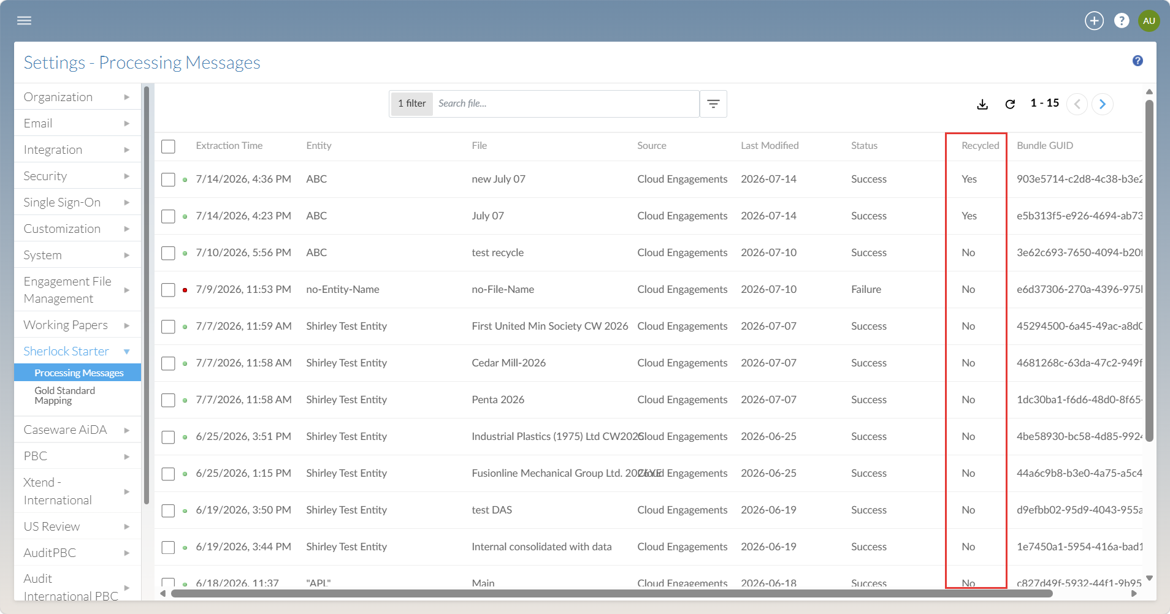Click the sidebar vertical scrollbar

(x=147, y=294)
